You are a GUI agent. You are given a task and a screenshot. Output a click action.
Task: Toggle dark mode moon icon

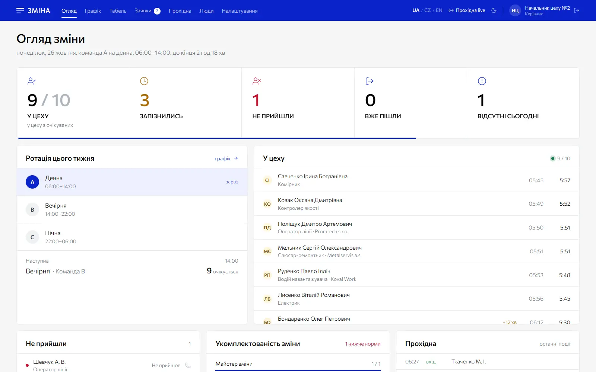494,10
